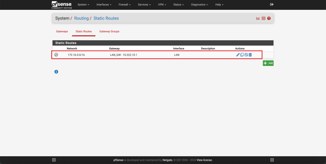Open the status graph icon in header
The width and height of the screenshot is (326, 164).
258,18
